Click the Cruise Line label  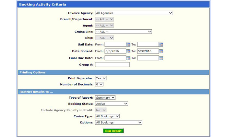pos(84,32)
